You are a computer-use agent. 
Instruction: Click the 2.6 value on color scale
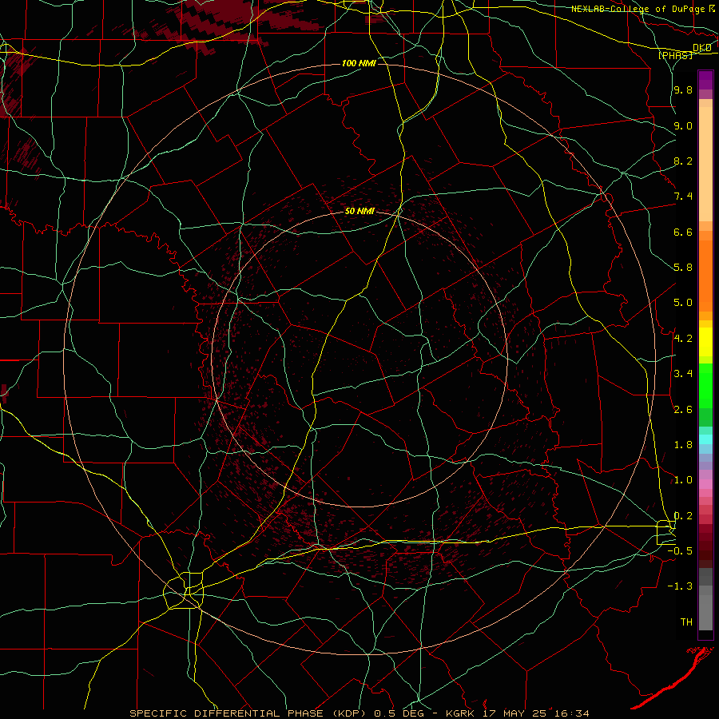coord(683,410)
